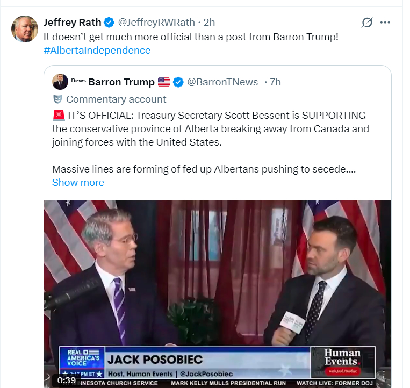Open the Grok actions icon on the post

point(367,23)
